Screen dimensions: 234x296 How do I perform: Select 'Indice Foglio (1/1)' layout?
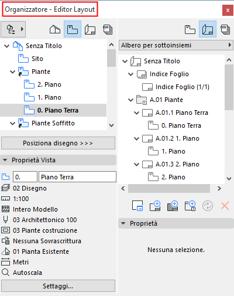(176, 87)
